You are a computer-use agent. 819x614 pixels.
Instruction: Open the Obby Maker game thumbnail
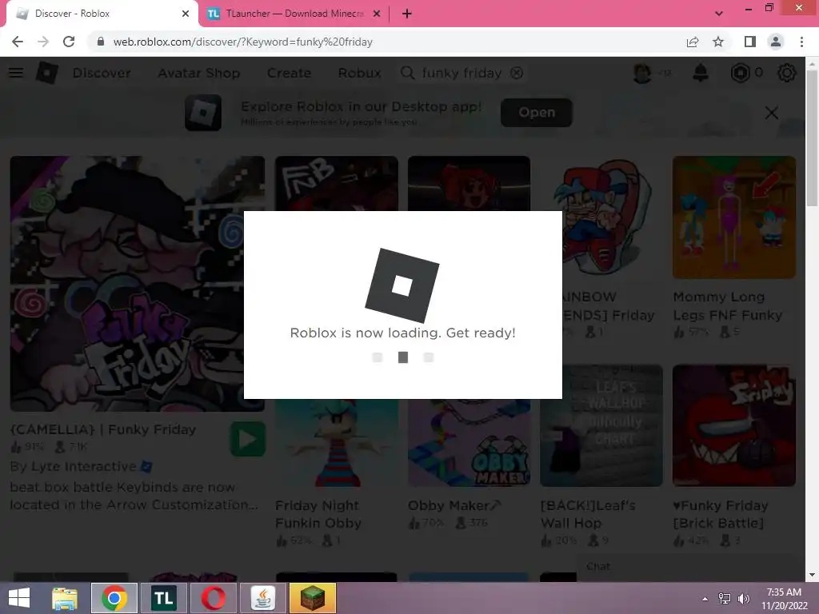(469, 443)
